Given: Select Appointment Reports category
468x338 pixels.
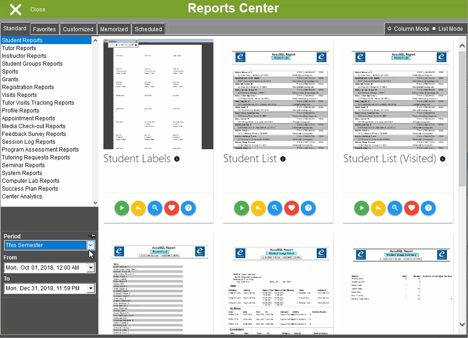Looking at the screenshot, I should [x=46, y=118].
